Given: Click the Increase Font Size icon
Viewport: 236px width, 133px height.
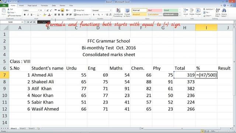Looking at the screenshot, I should point(48,10).
